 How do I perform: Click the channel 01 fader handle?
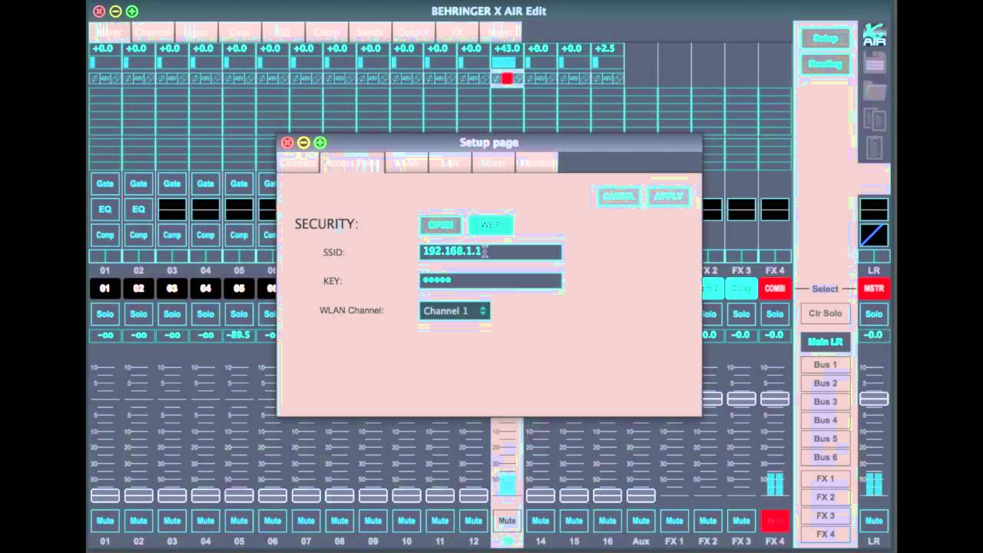click(105, 495)
